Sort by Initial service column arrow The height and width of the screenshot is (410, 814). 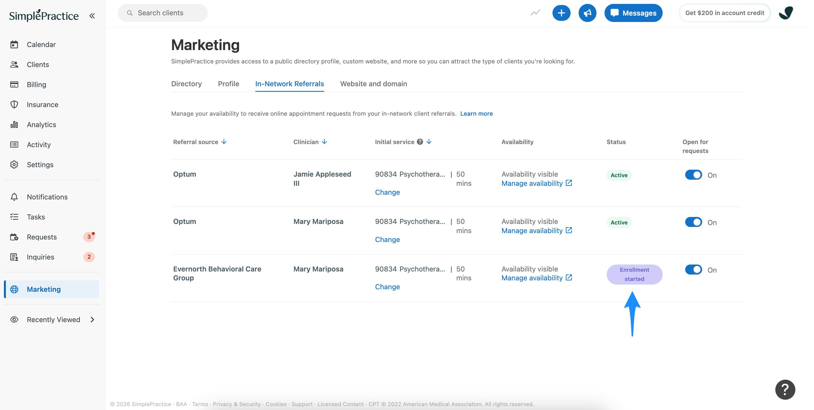click(429, 142)
